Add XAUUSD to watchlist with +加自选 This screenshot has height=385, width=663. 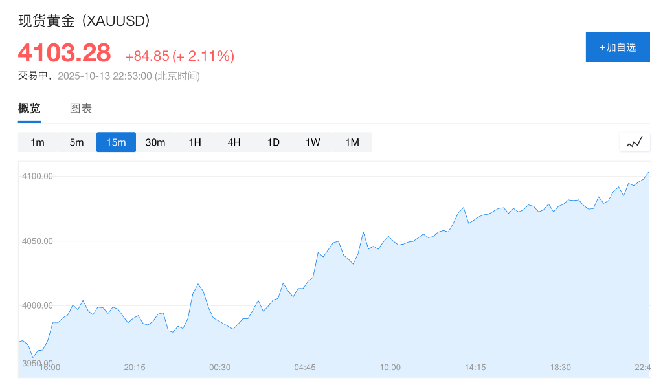point(617,47)
